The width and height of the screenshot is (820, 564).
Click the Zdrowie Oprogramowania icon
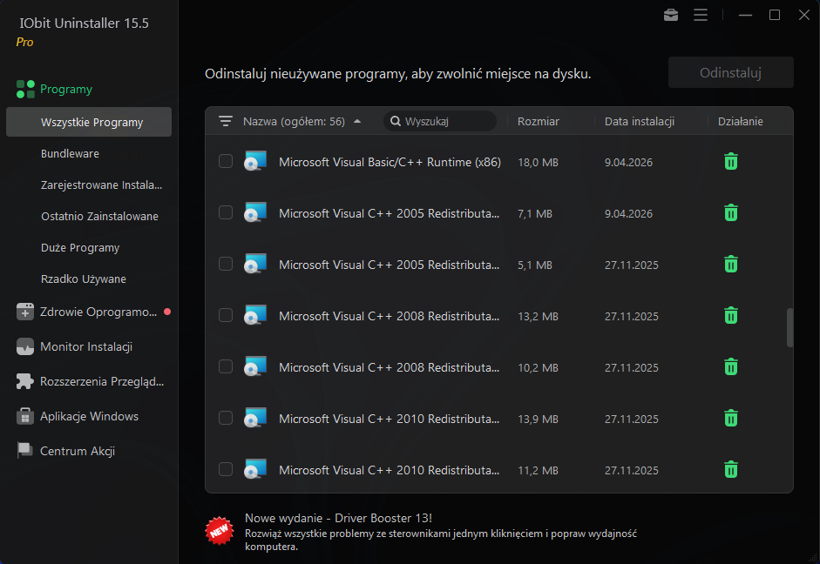(25, 312)
